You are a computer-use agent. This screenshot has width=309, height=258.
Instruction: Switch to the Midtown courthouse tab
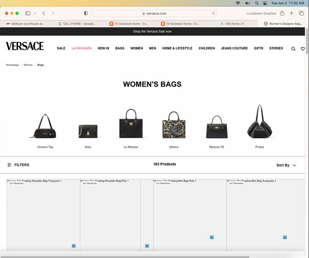26,24
